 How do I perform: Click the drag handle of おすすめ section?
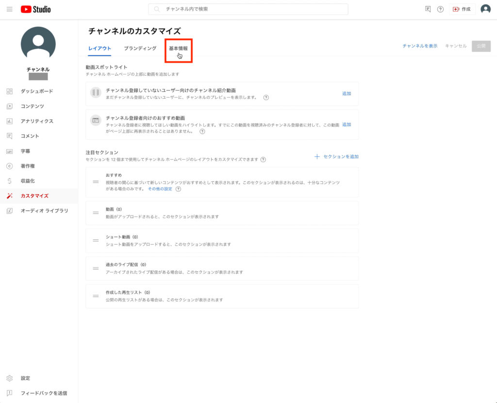tap(96, 182)
